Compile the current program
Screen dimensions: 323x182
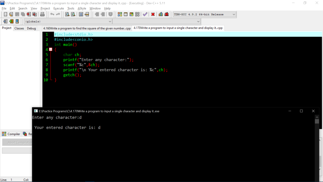(120, 14)
